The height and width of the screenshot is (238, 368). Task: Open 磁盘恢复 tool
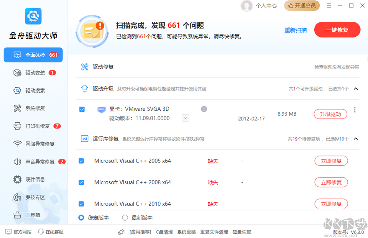point(242,232)
